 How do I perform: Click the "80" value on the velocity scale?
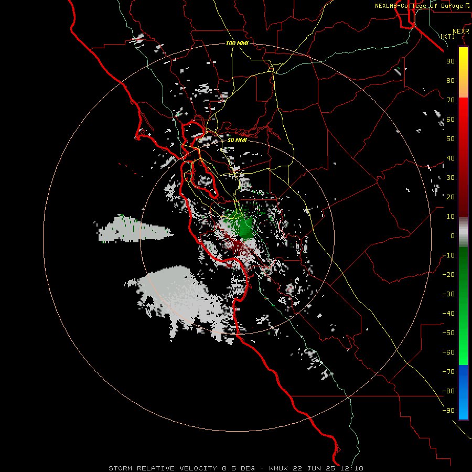[x=450, y=80]
